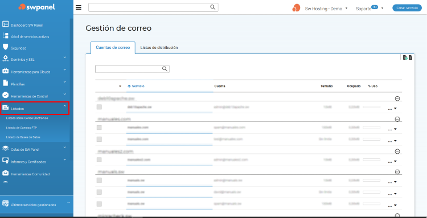427x218 pixels.
Task: Click the Servicio column header
Action: pos(138,86)
